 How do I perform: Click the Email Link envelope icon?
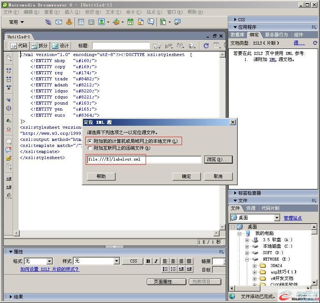click(59, 22)
